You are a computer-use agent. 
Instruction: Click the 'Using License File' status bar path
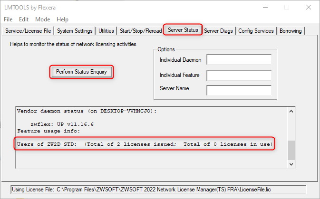click(x=158, y=190)
